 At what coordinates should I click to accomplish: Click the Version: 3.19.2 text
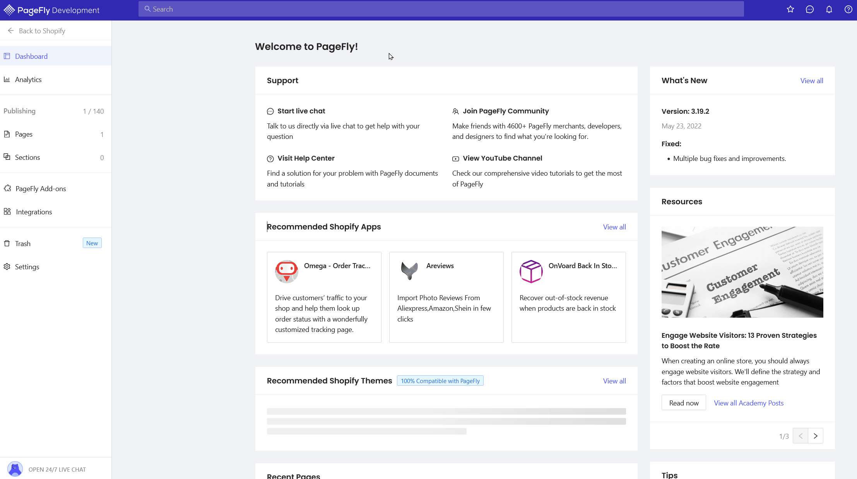pyautogui.click(x=685, y=111)
